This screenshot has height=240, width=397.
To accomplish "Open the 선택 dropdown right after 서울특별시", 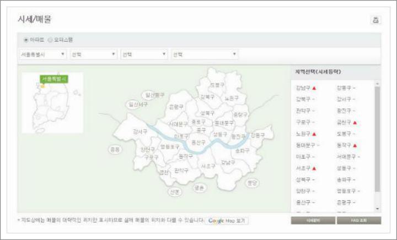I will [94, 54].
